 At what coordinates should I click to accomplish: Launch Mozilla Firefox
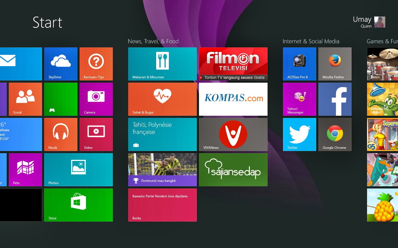(x=335, y=64)
